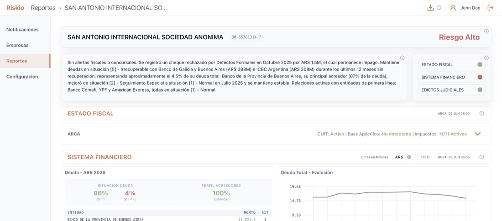Image resolution: width=502 pixels, height=221 pixels.
Task: Click the green Estado Fiscal status dot
Action: coord(480,65)
